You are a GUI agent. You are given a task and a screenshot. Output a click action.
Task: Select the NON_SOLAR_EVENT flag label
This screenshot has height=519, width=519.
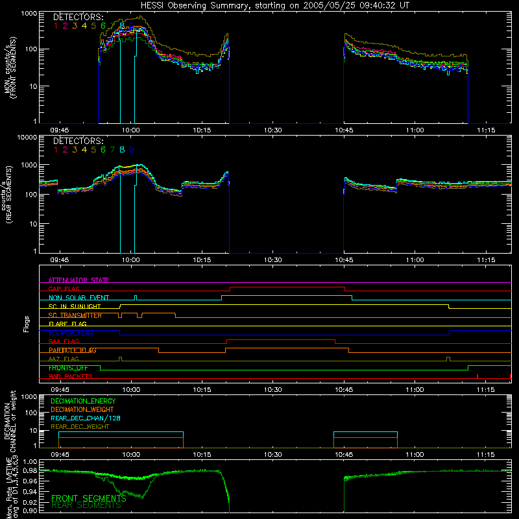click(x=78, y=298)
